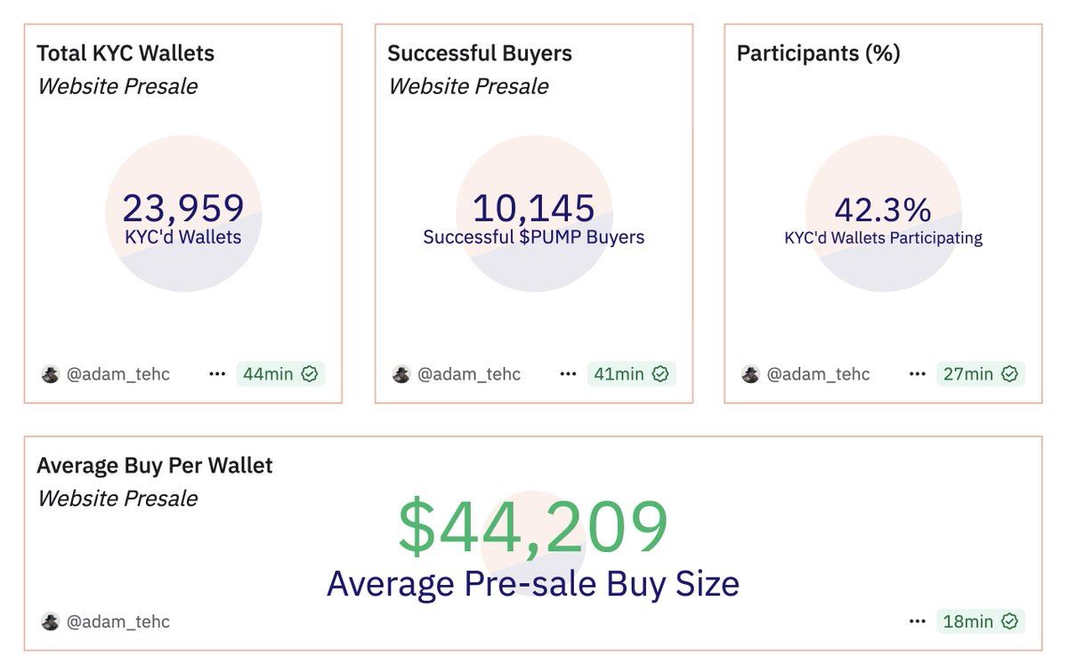Screen dimensions: 1068x672
Task: Click the Total KYC Wallets title
Action: tap(125, 53)
